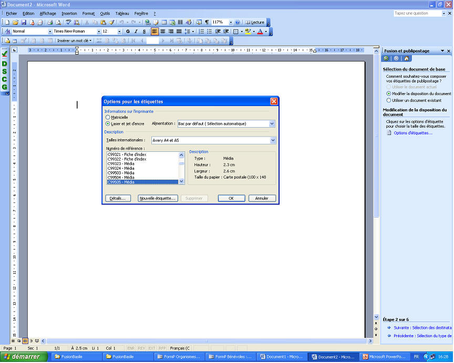454x363 pixels.
Task: Open the font size dropdown showing 12
Action: tap(119, 32)
